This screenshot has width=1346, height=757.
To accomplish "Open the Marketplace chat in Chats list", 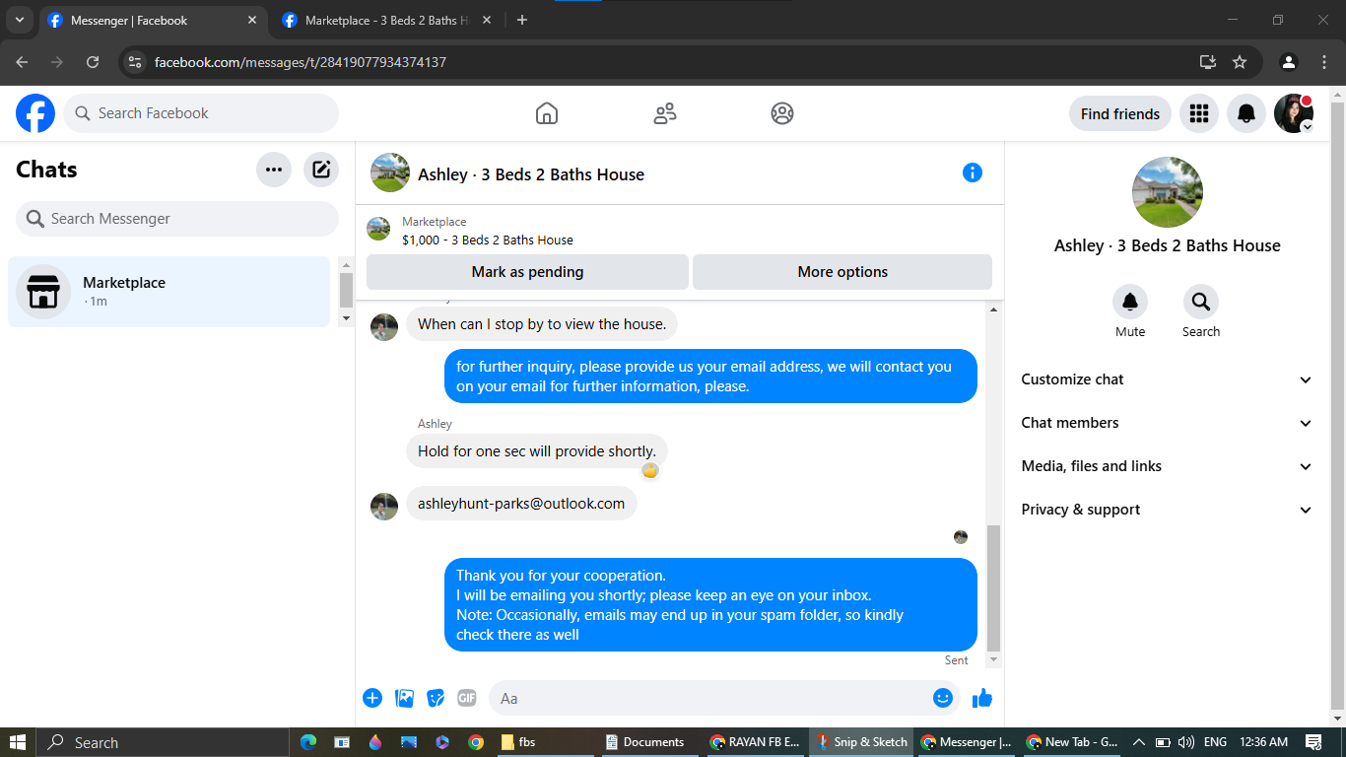I will (169, 292).
